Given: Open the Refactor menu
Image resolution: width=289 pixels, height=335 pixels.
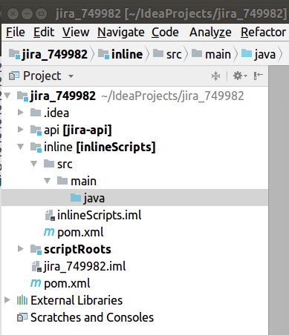Looking at the screenshot, I should coord(263,33).
